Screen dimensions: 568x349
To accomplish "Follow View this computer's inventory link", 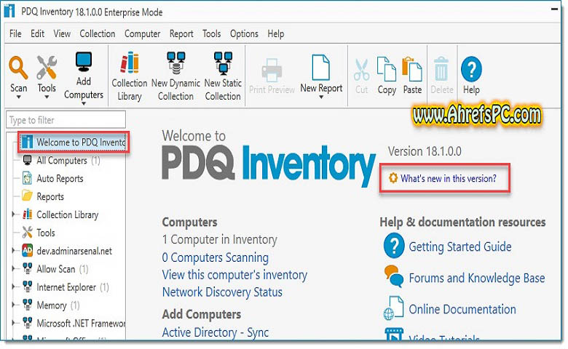I will click(234, 275).
